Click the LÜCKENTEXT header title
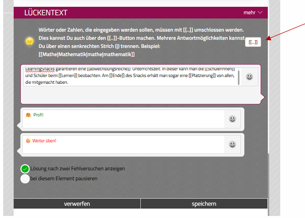305x218 pixels. (46, 13)
